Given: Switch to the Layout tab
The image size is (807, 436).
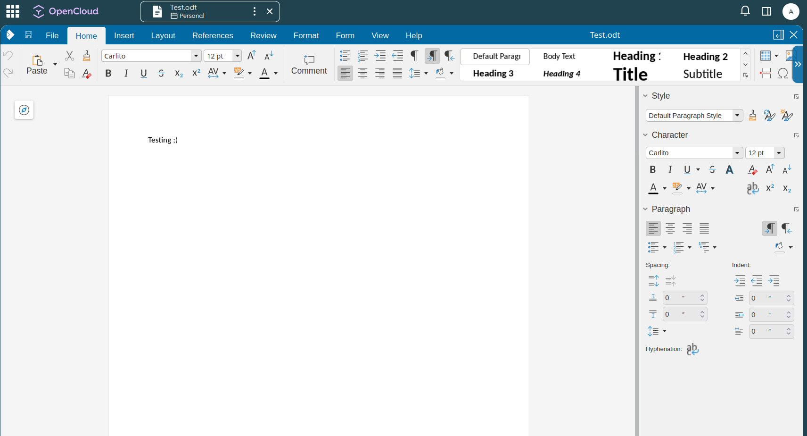Looking at the screenshot, I should point(163,35).
